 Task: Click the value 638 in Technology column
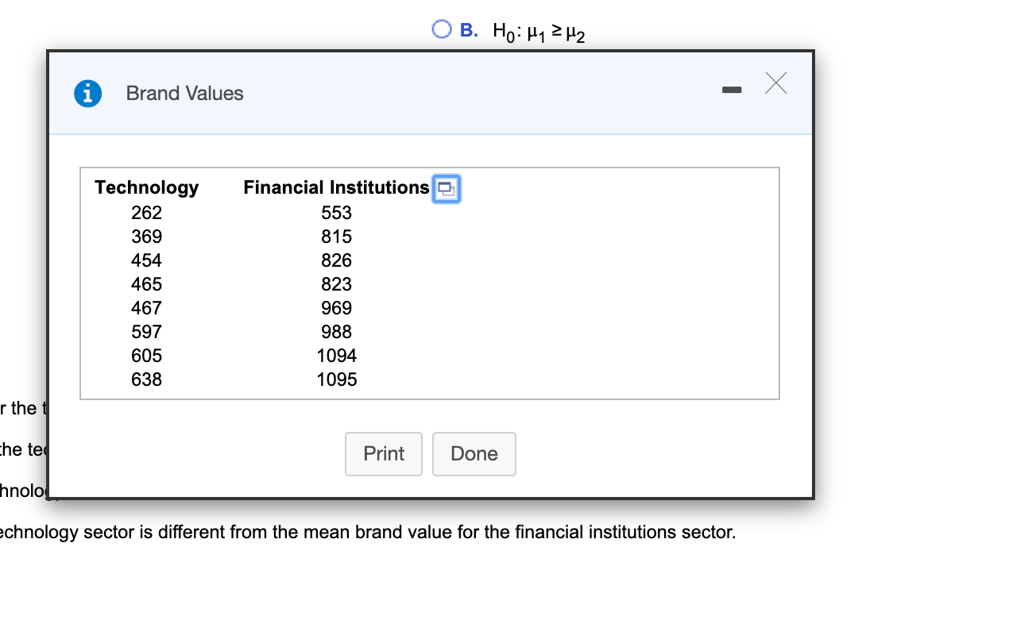(x=146, y=379)
